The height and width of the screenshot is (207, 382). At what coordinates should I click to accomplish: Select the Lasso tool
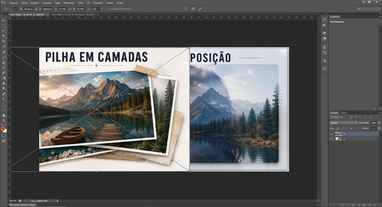coord(4,31)
